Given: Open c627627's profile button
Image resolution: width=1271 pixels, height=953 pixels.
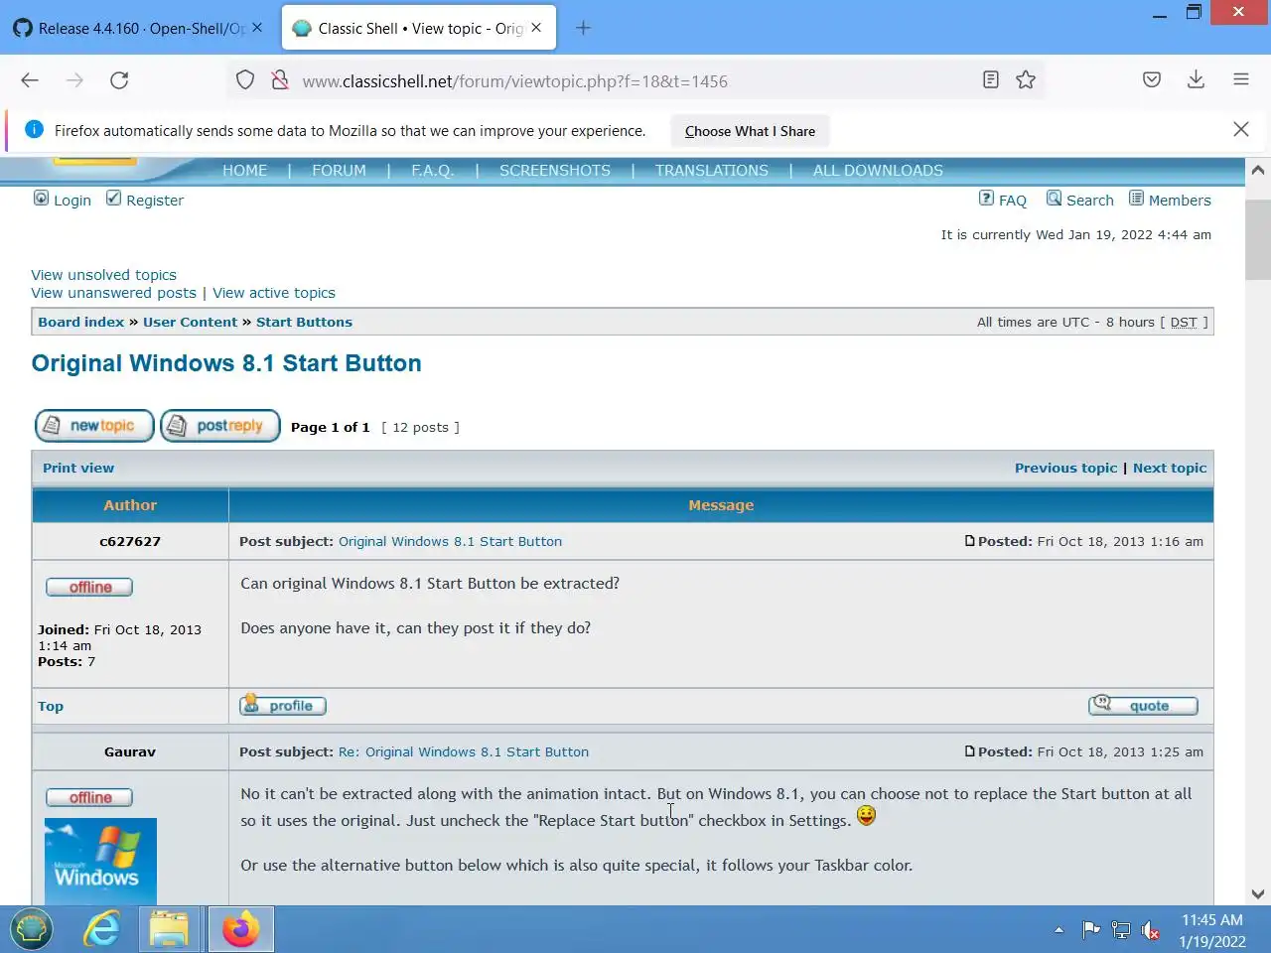Looking at the screenshot, I should [283, 706].
